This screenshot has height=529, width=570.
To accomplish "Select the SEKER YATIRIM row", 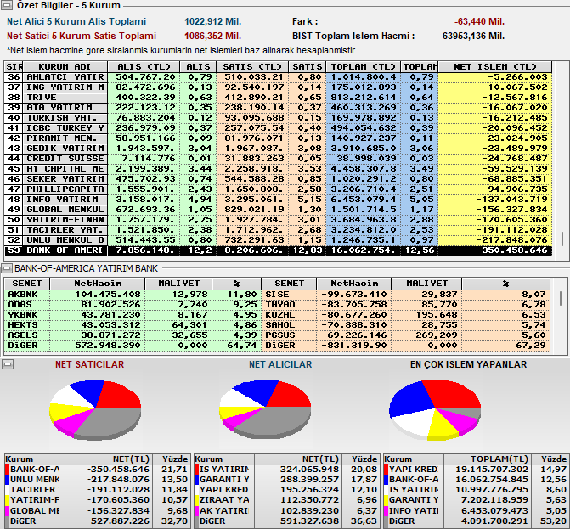I will 278,179.
